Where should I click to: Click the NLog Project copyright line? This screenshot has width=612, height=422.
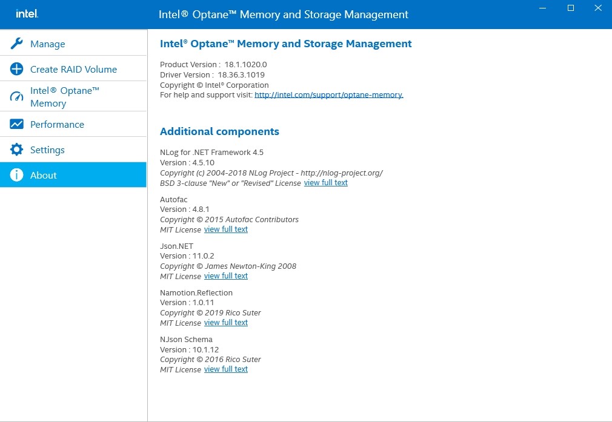point(271,173)
